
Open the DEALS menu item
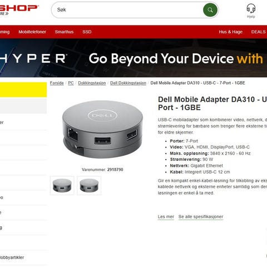coord(259,32)
